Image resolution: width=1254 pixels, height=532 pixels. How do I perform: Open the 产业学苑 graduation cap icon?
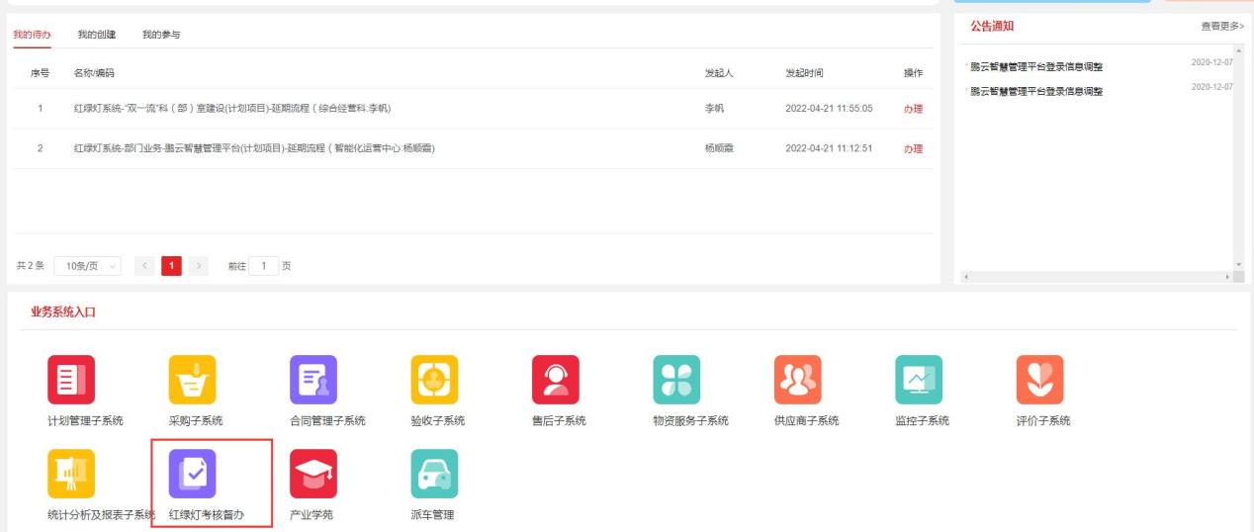coord(313,474)
